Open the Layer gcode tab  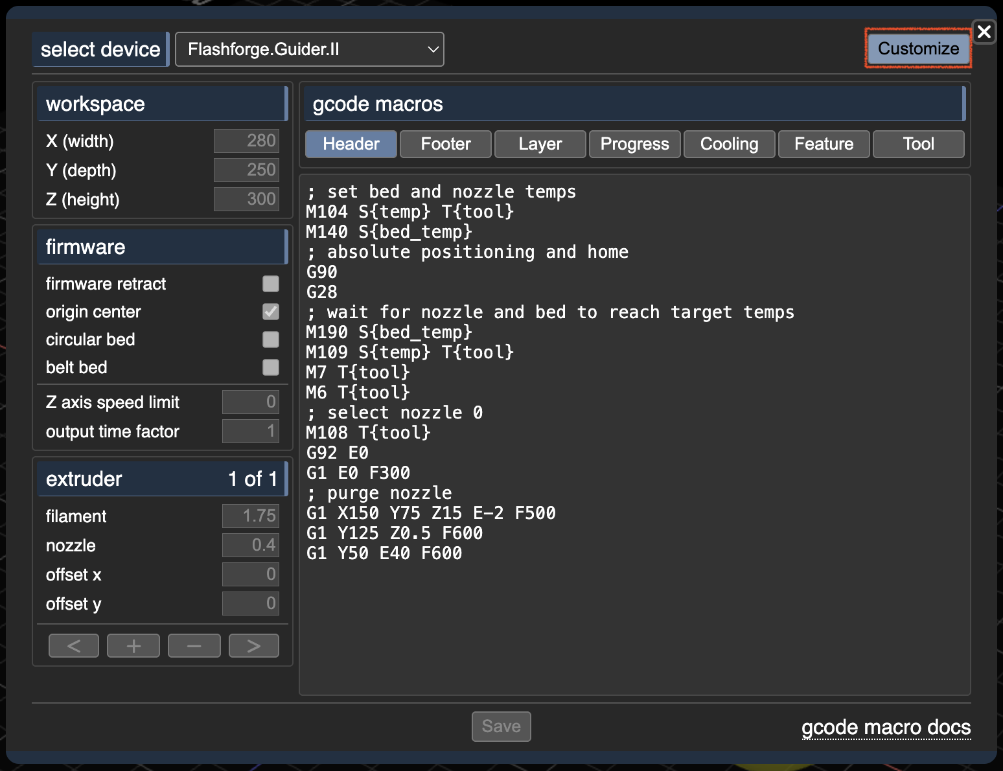[540, 144]
